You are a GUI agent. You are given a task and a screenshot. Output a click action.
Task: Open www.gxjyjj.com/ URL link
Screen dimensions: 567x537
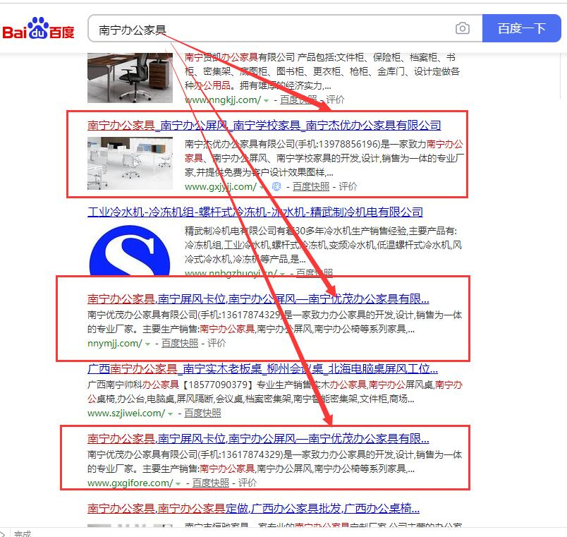[220, 187]
